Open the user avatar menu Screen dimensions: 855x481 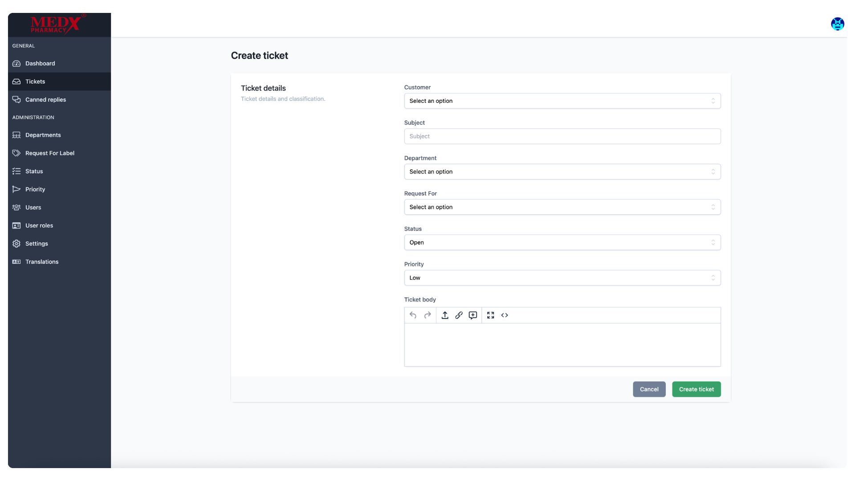837,24
